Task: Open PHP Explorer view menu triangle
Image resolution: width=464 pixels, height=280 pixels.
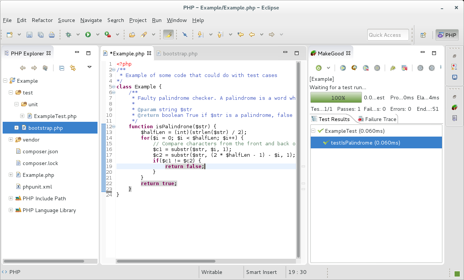Action: [90, 67]
